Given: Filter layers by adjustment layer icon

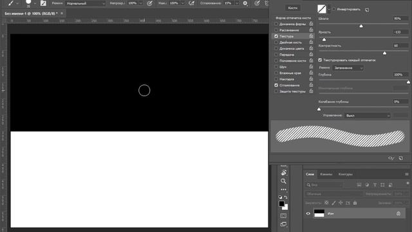Looking at the screenshot, I should 367,185.
